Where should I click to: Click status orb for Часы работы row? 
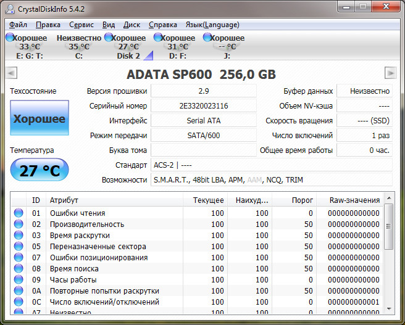tap(19, 279)
